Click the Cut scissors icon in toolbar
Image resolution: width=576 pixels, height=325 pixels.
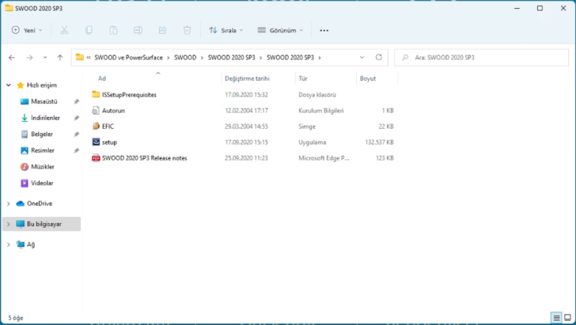coord(64,30)
